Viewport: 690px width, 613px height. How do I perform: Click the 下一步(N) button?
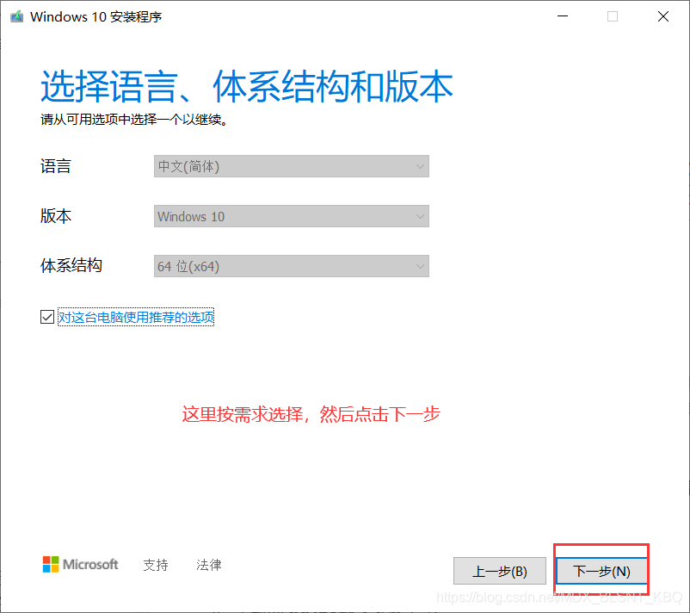[601, 570]
